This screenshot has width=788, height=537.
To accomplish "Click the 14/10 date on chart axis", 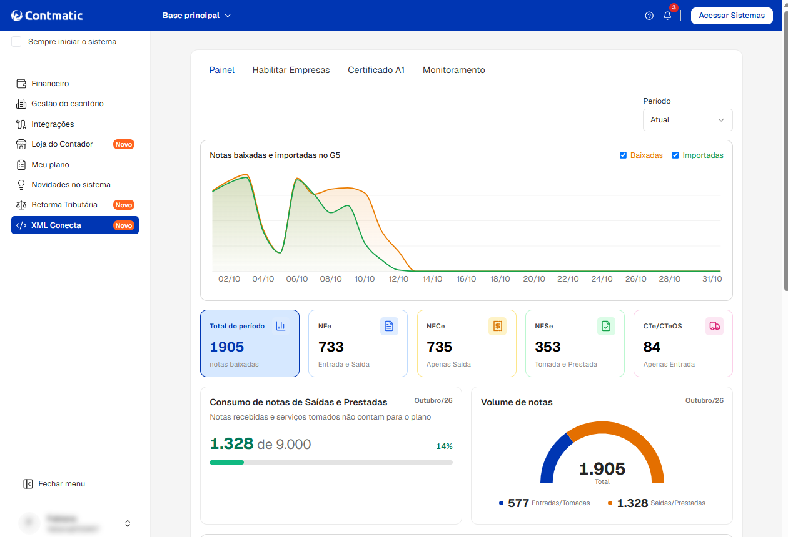I will [432, 279].
